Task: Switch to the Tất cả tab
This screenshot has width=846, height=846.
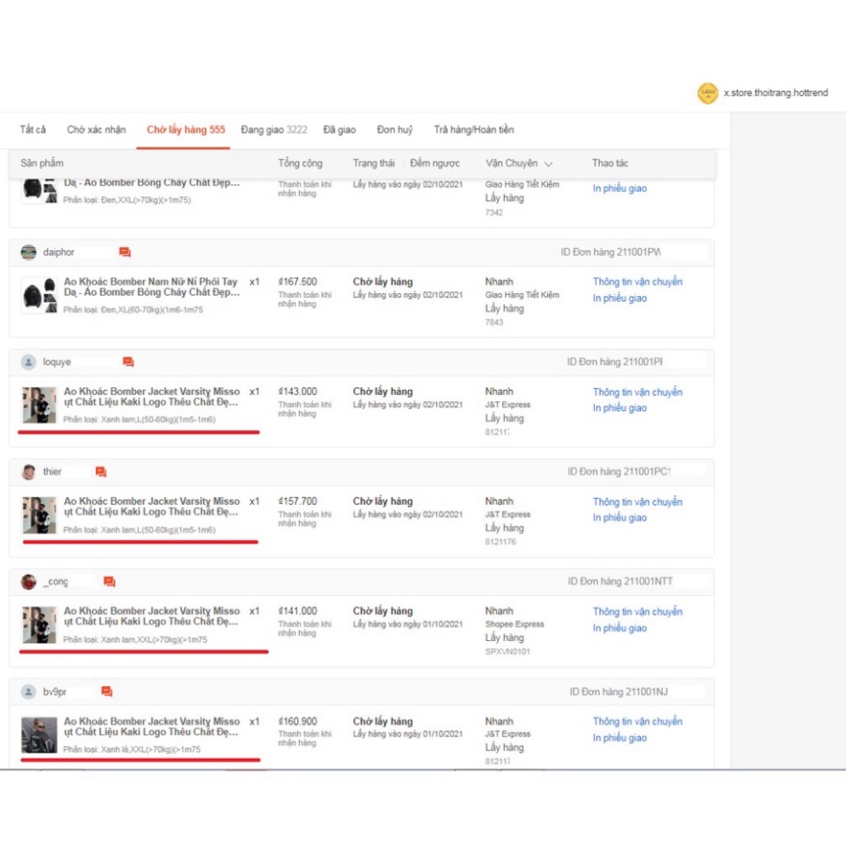Action: click(33, 129)
